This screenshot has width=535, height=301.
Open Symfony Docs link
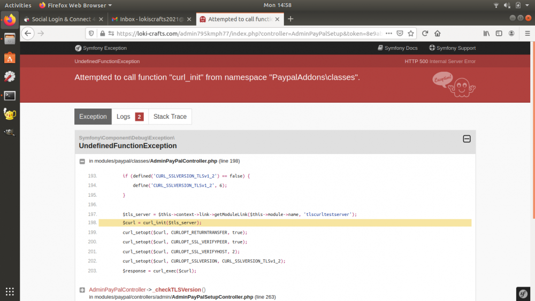click(x=398, y=48)
